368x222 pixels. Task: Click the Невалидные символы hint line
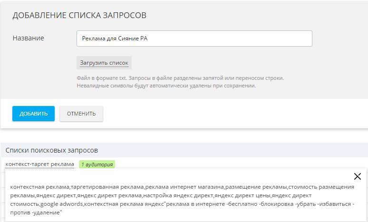pyautogui.click(x=166, y=86)
